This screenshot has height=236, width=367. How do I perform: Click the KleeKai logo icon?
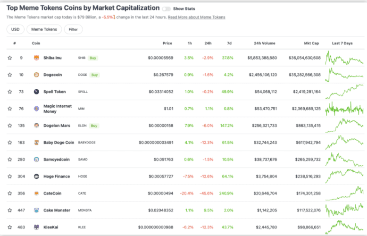coord(36,227)
